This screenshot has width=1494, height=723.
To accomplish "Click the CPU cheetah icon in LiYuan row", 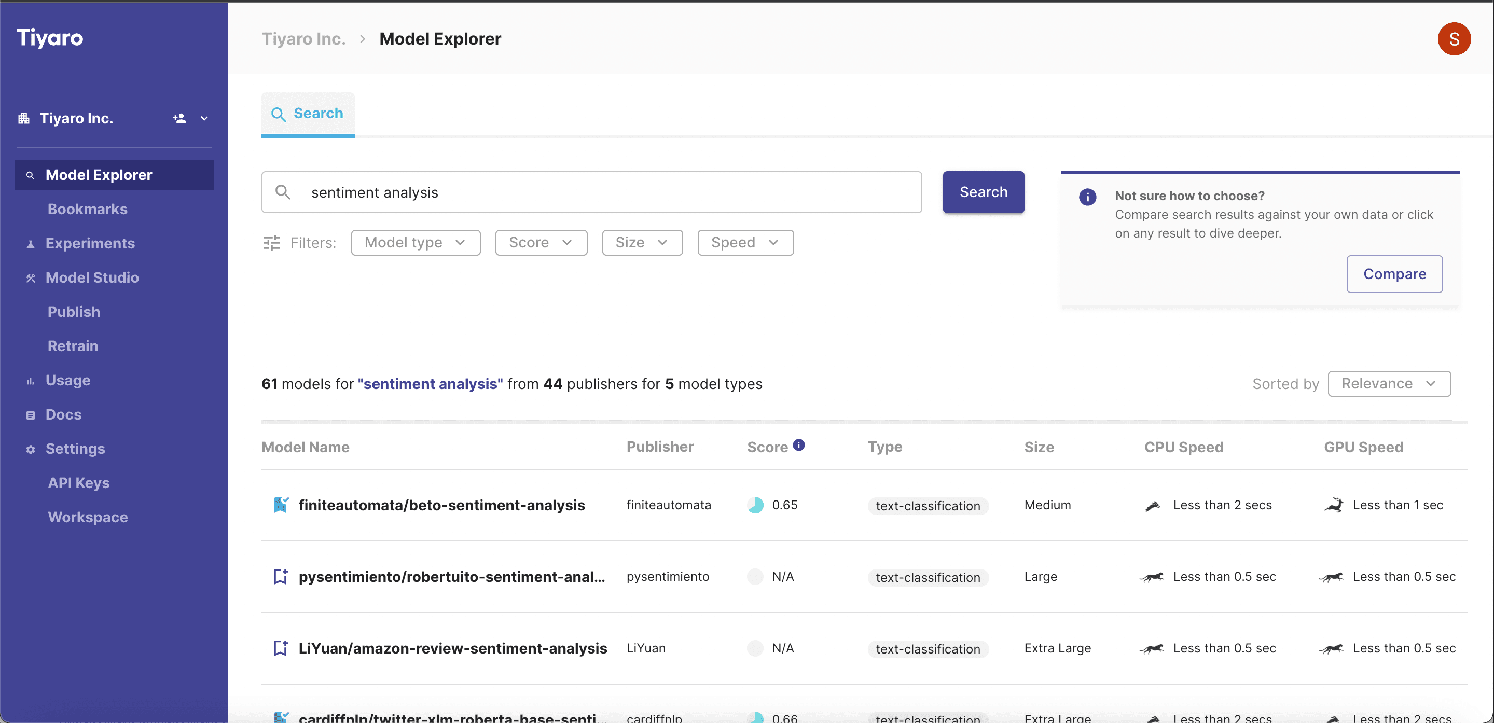I will pos(1151,648).
